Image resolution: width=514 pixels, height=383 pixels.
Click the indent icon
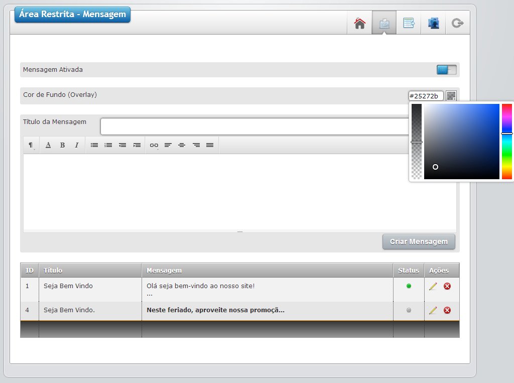137,145
